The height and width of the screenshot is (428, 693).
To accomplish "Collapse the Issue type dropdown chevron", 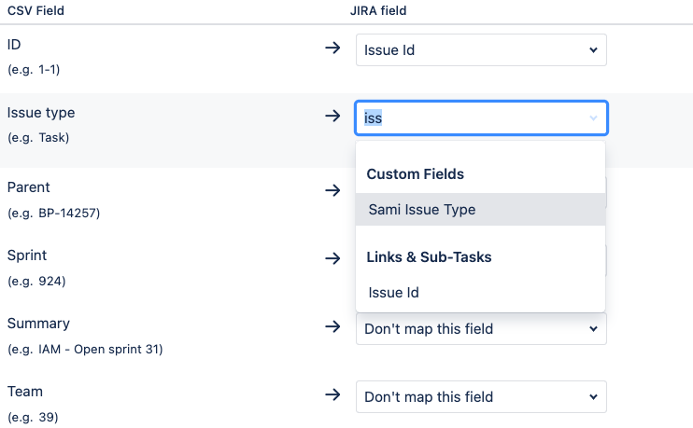I will (593, 118).
